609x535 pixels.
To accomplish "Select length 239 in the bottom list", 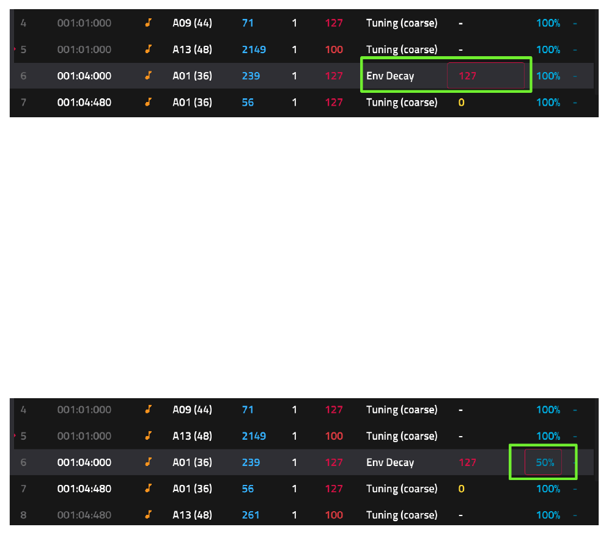I will (x=251, y=462).
